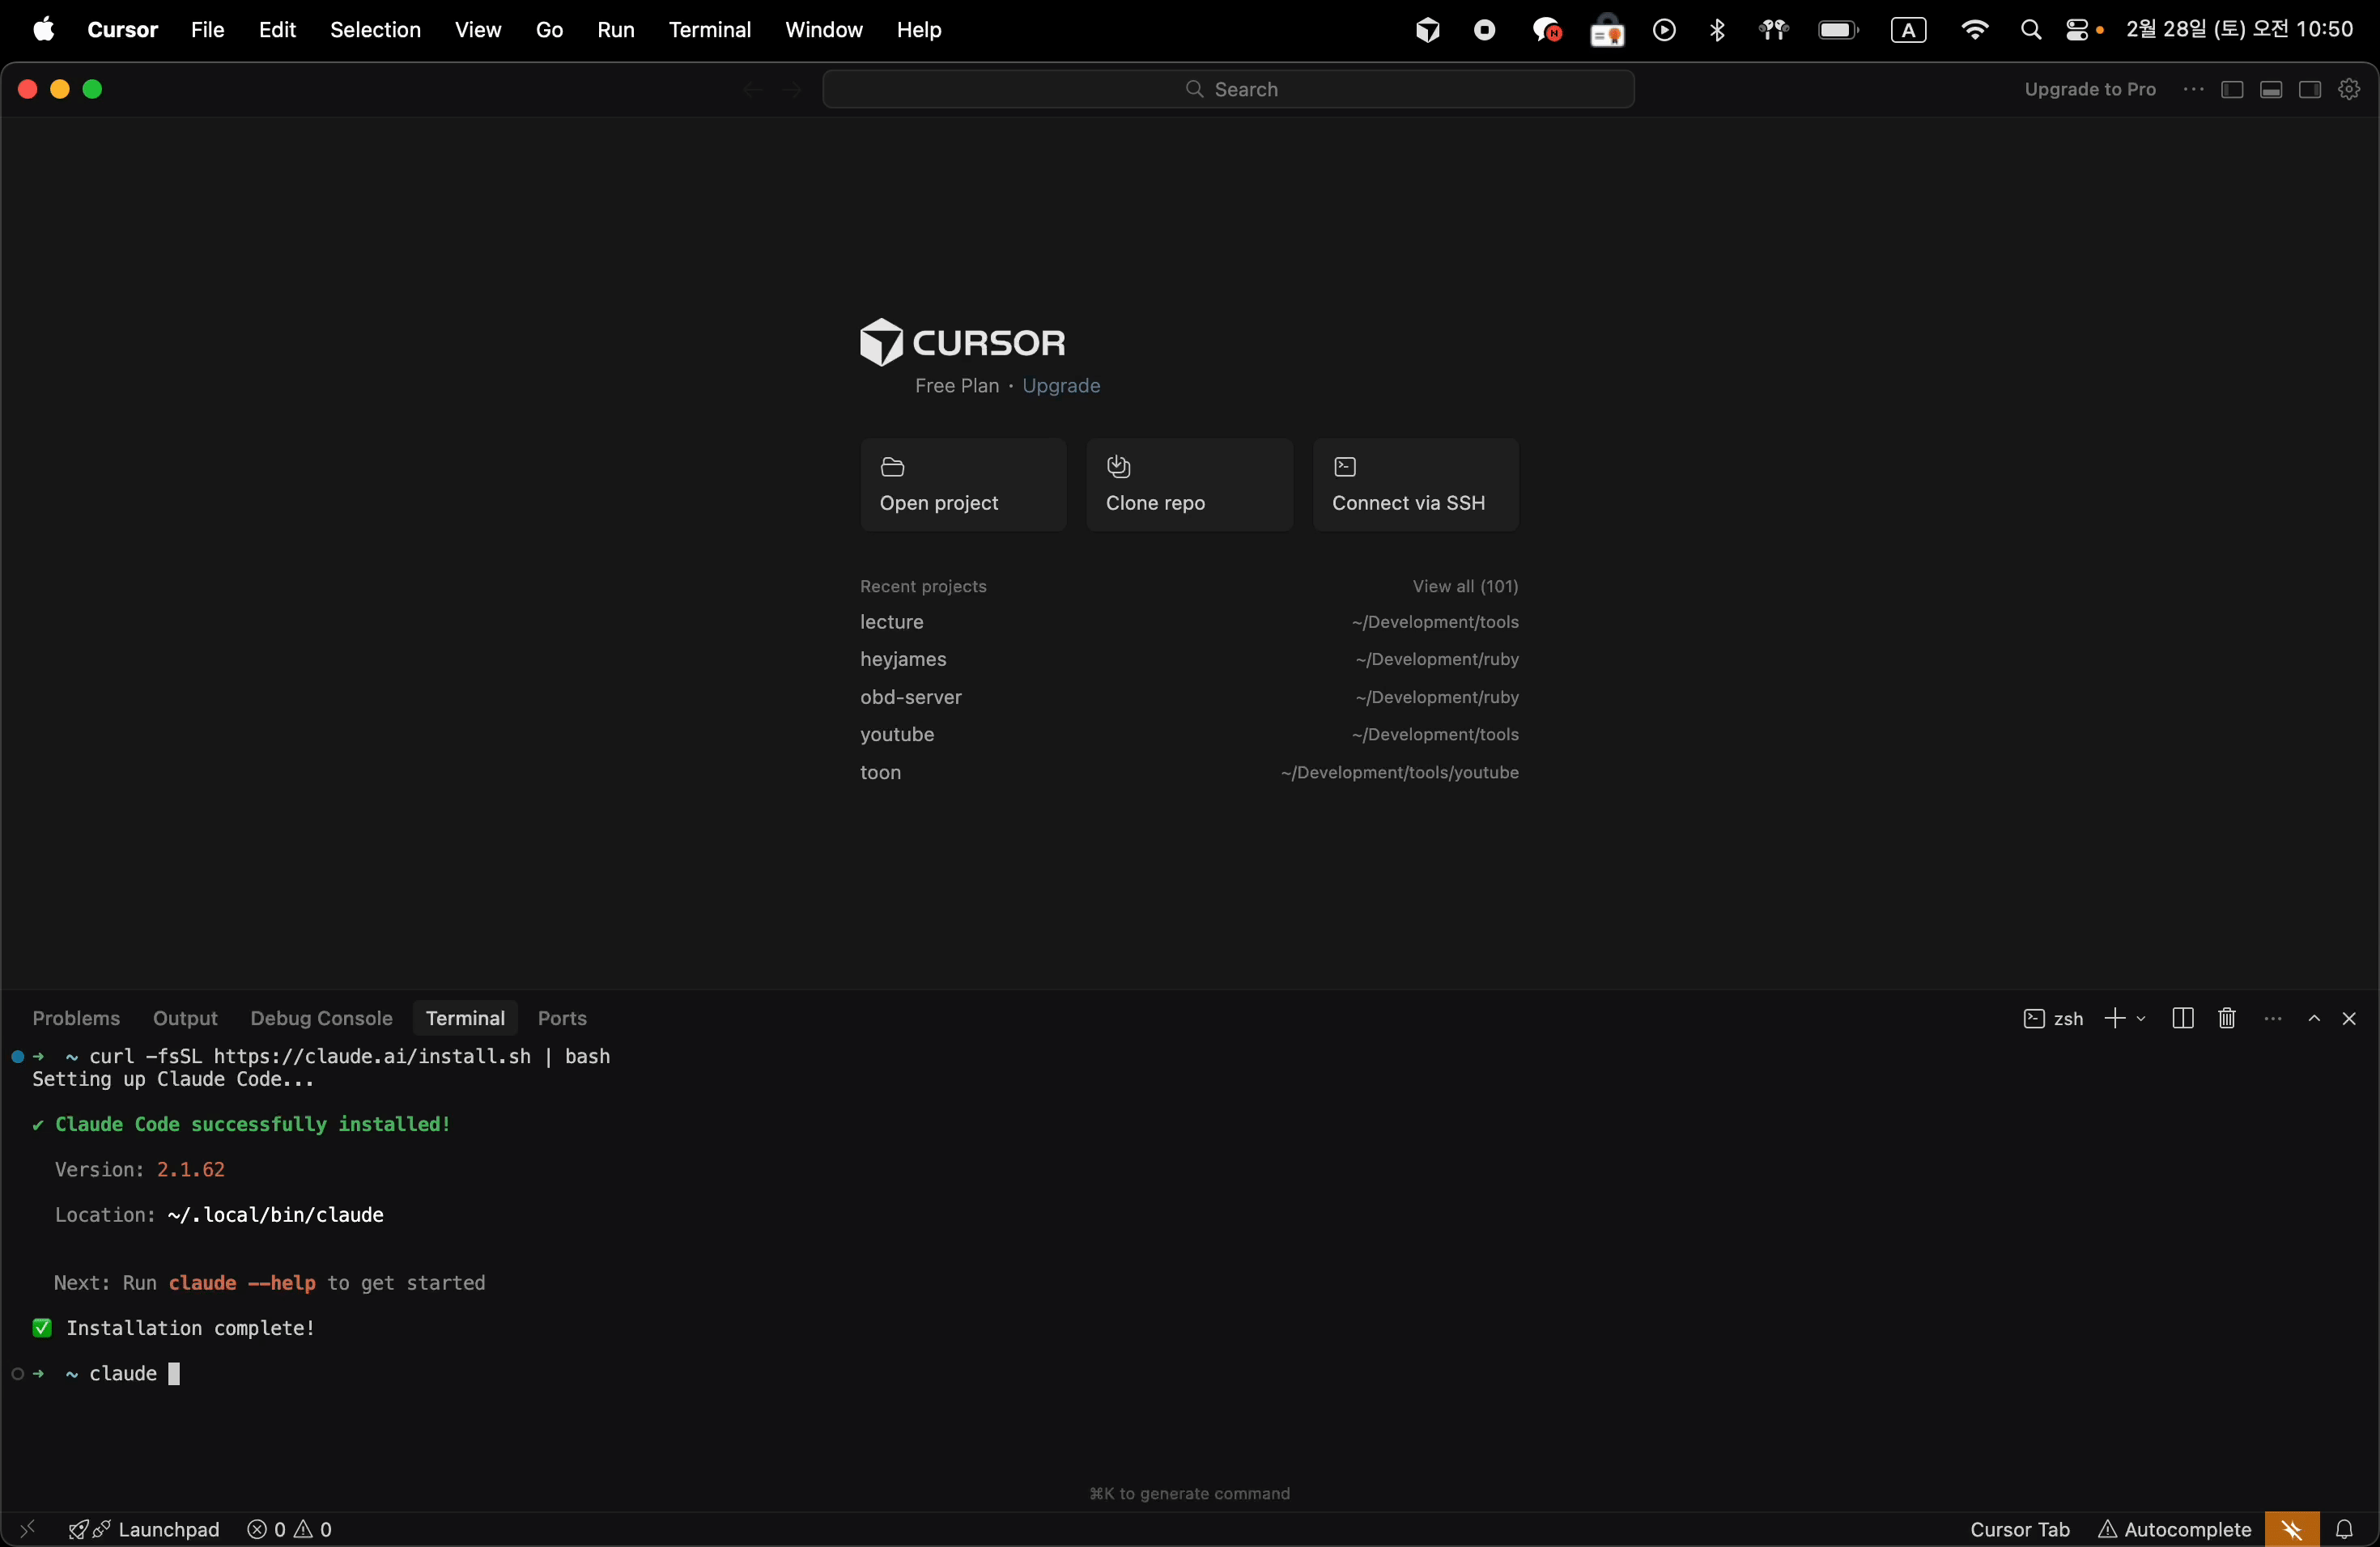The width and height of the screenshot is (2380, 1547).
Task: Go forward with the right arrow
Action: [792, 90]
